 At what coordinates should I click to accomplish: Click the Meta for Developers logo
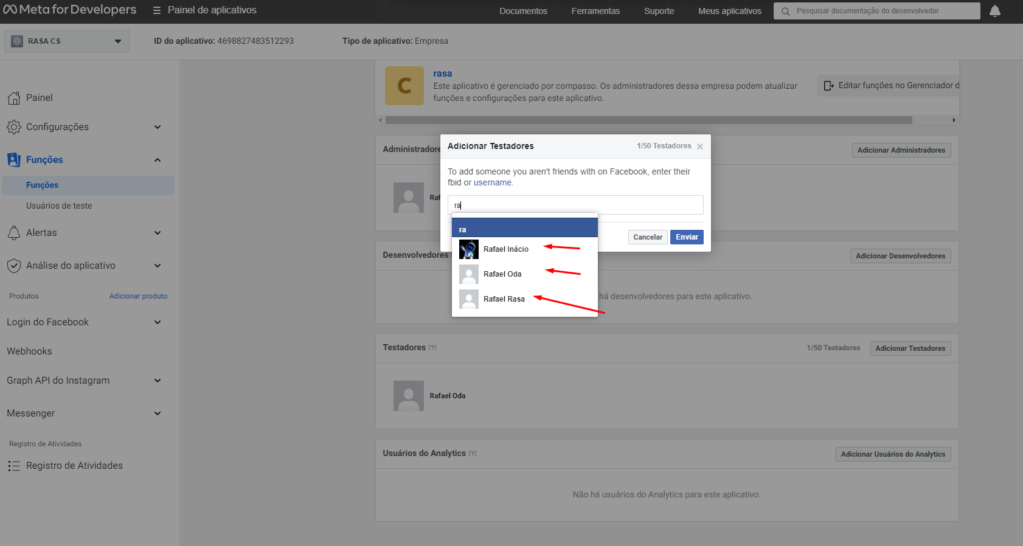coord(70,10)
